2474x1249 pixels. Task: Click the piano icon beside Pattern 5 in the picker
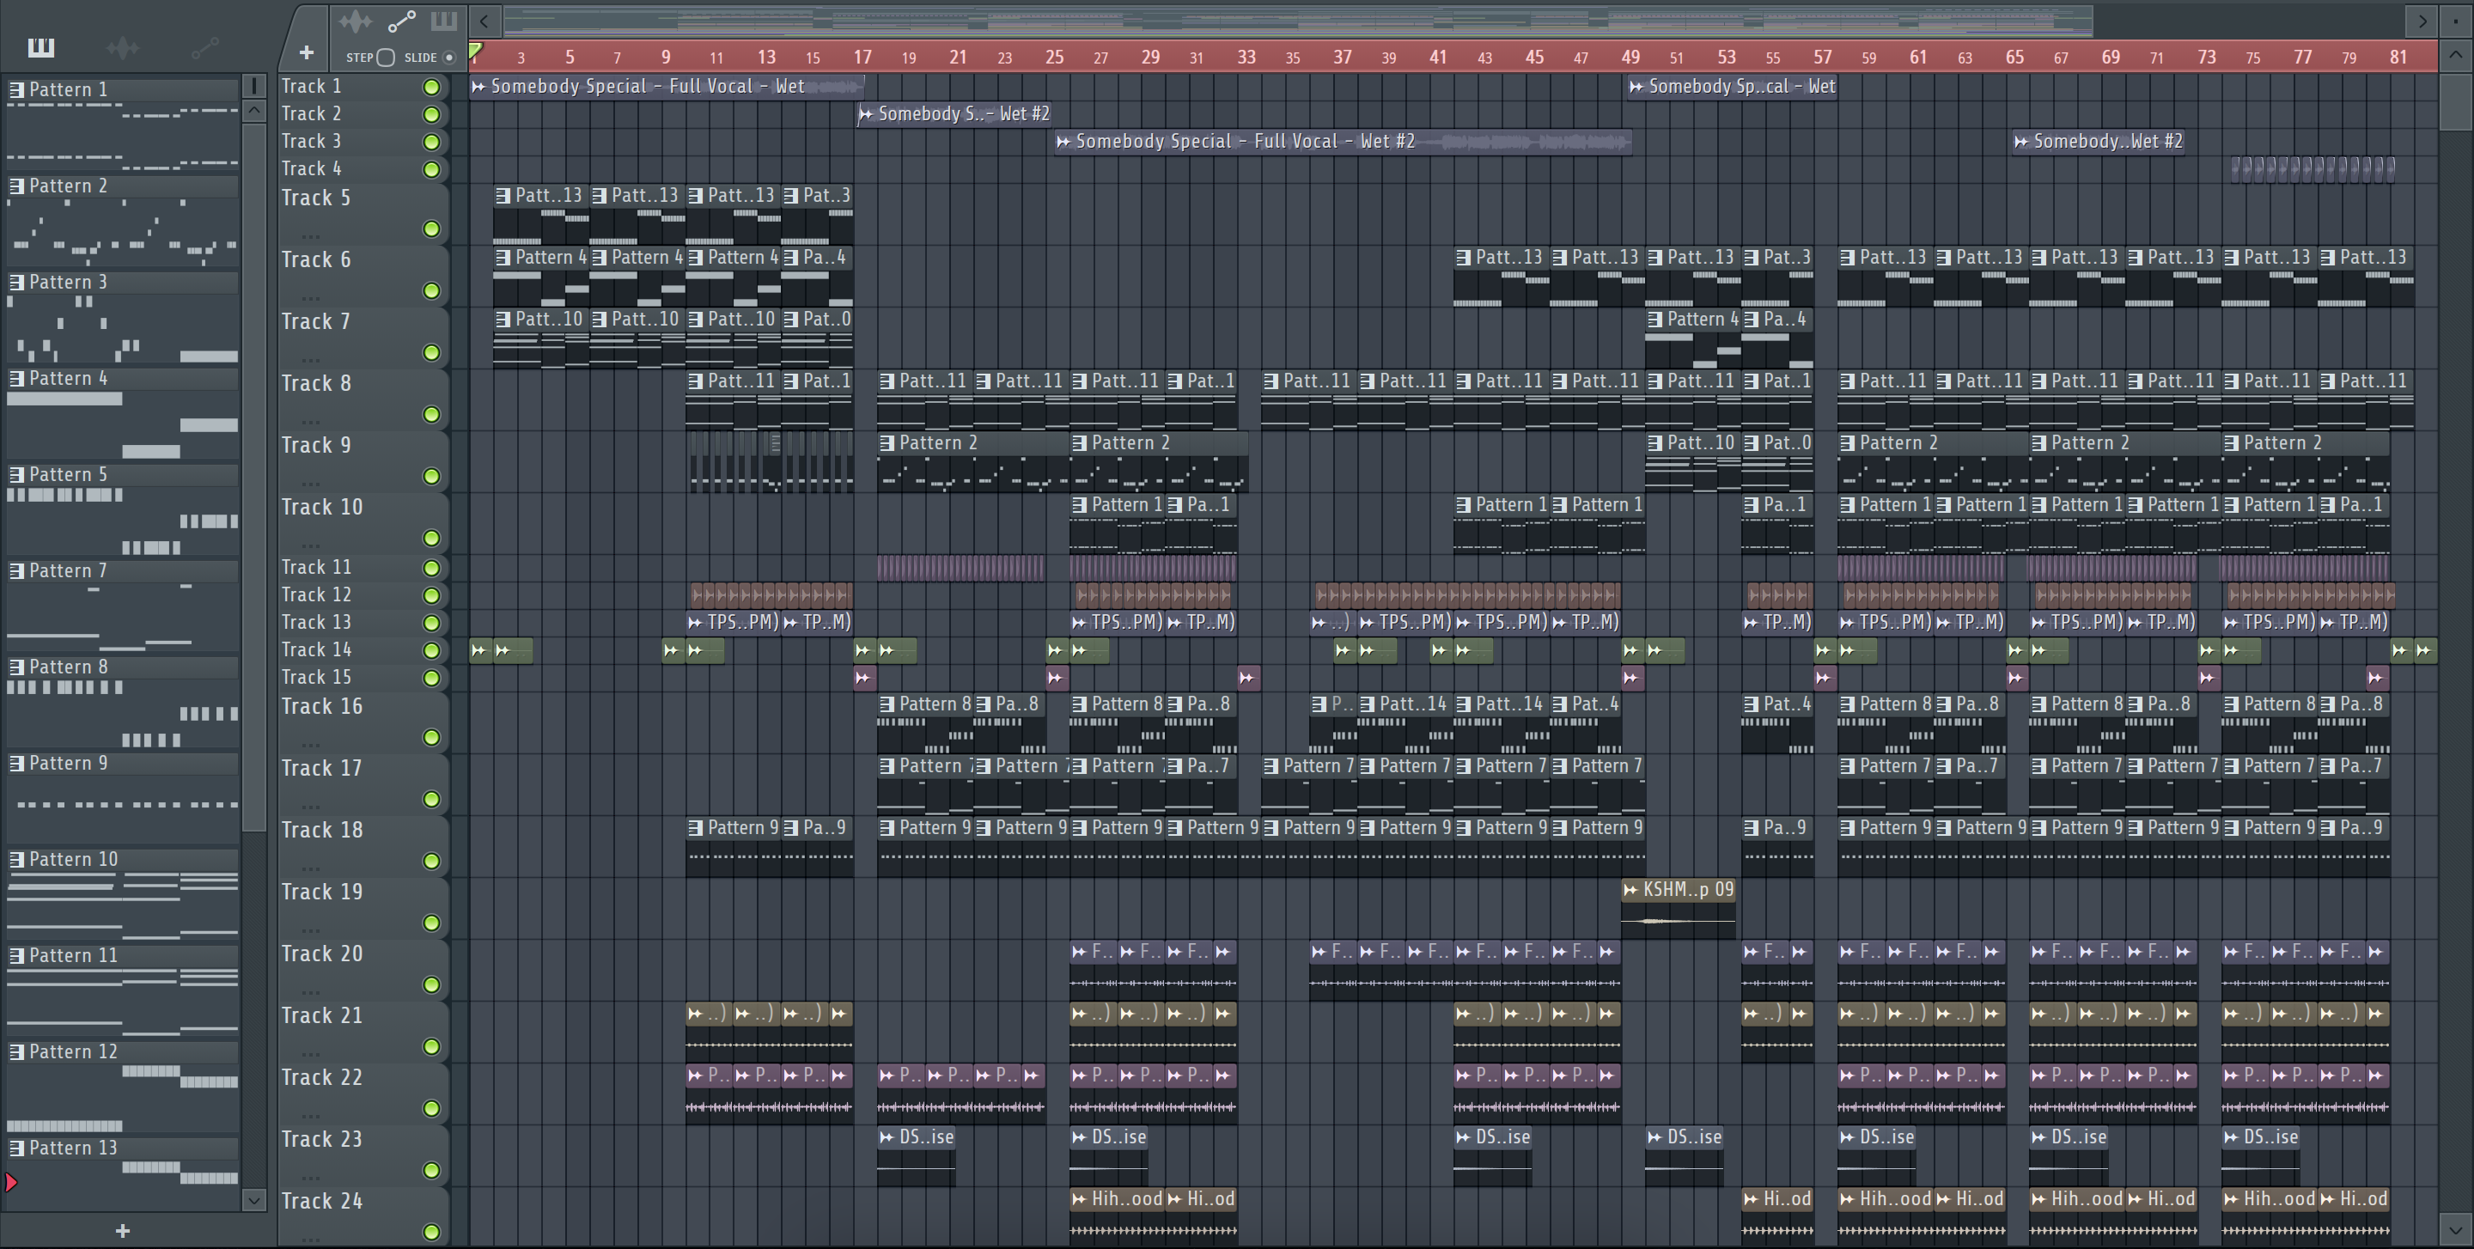click(x=17, y=475)
